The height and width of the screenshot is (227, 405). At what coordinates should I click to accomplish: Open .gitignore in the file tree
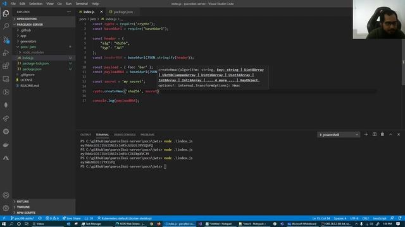[44, 74]
